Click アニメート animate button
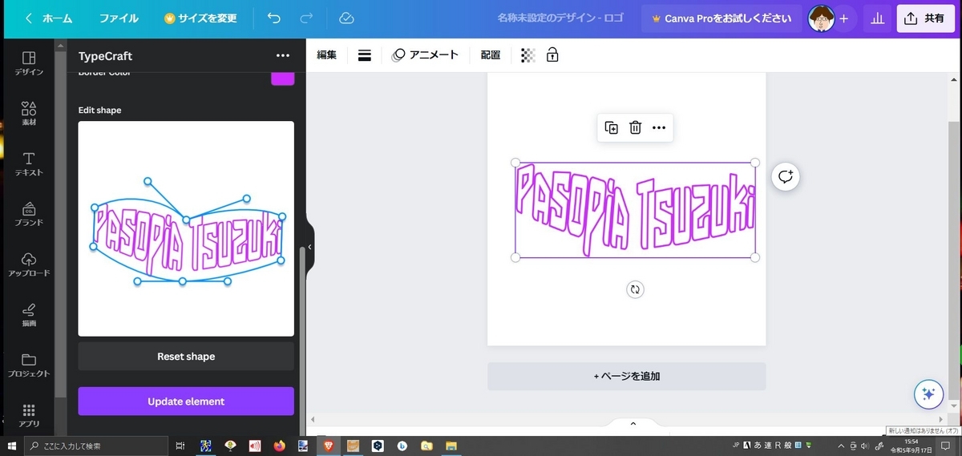 425,55
